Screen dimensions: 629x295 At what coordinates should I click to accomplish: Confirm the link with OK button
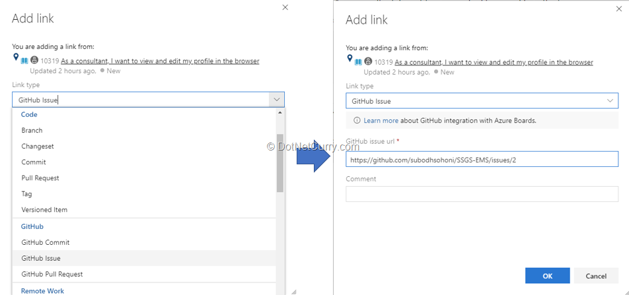tap(548, 276)
